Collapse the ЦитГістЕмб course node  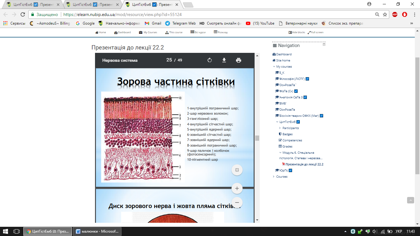tap(277, 122)
